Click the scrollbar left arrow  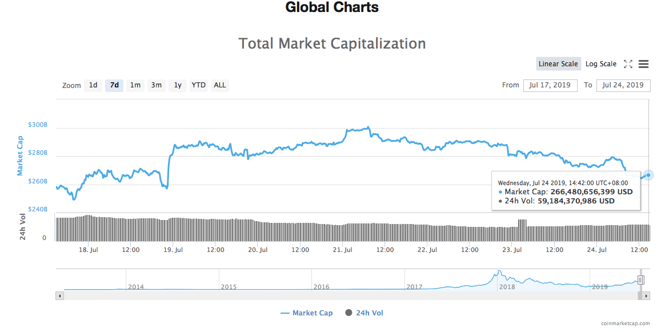tap(59, 296)
